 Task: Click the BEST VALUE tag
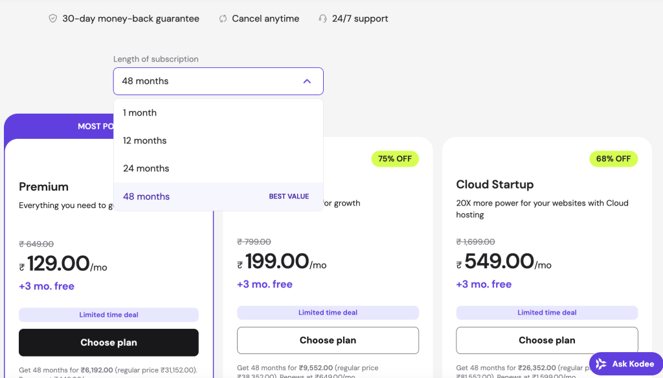(x=289, y=196)
